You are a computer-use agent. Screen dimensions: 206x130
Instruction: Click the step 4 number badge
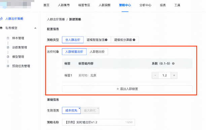point(8,66)
